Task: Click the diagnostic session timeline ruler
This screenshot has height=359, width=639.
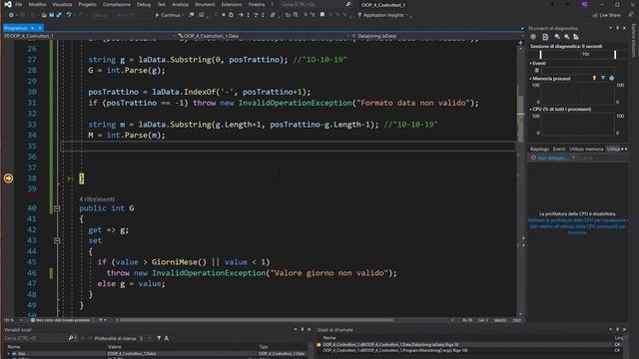Action: [577, 54]
